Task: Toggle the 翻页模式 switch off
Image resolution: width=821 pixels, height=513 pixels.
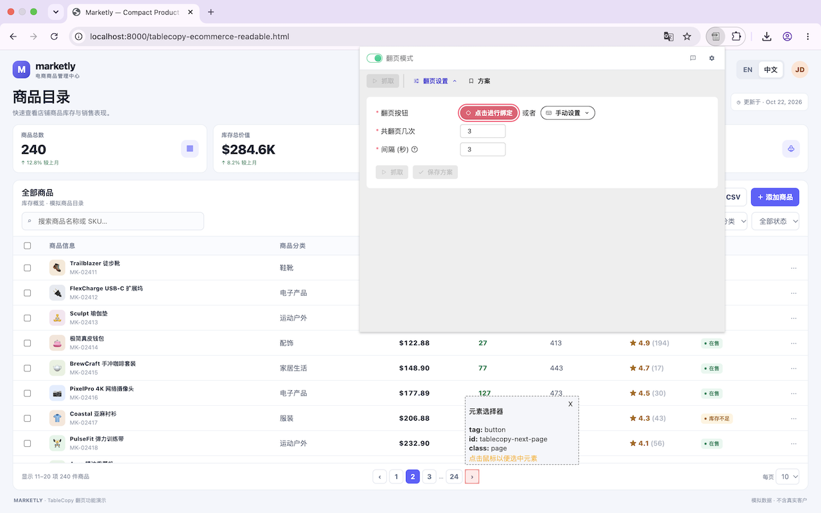Action: point(375,58)
